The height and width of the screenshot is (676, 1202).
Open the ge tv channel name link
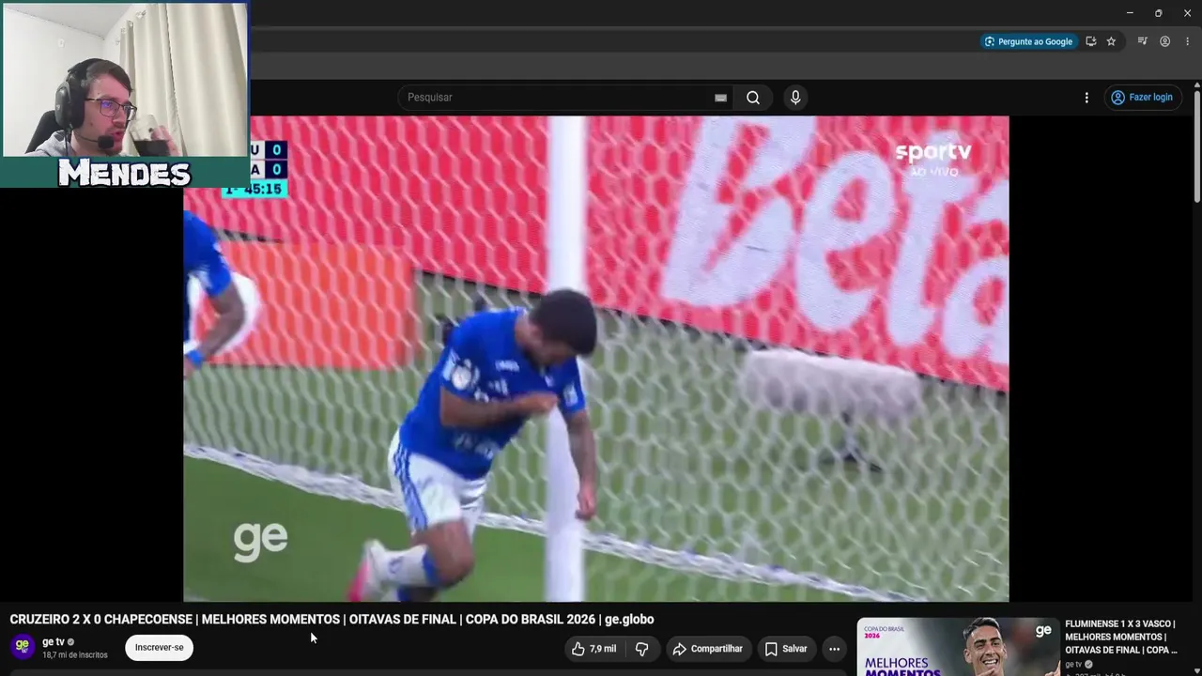pyautogui.click(x=53, y=642)
